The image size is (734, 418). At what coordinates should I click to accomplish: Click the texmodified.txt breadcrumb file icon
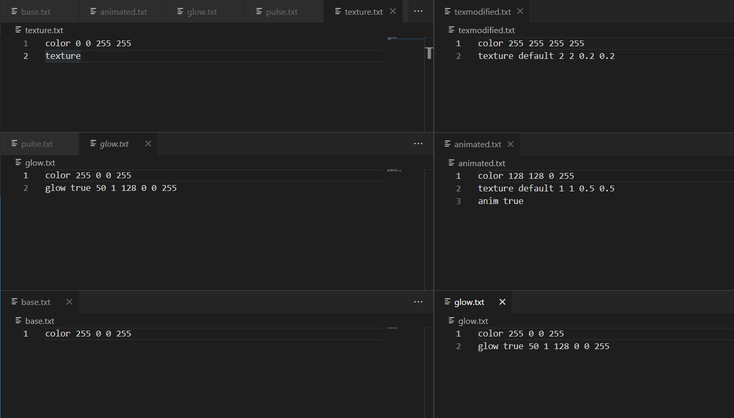point(451,30)
